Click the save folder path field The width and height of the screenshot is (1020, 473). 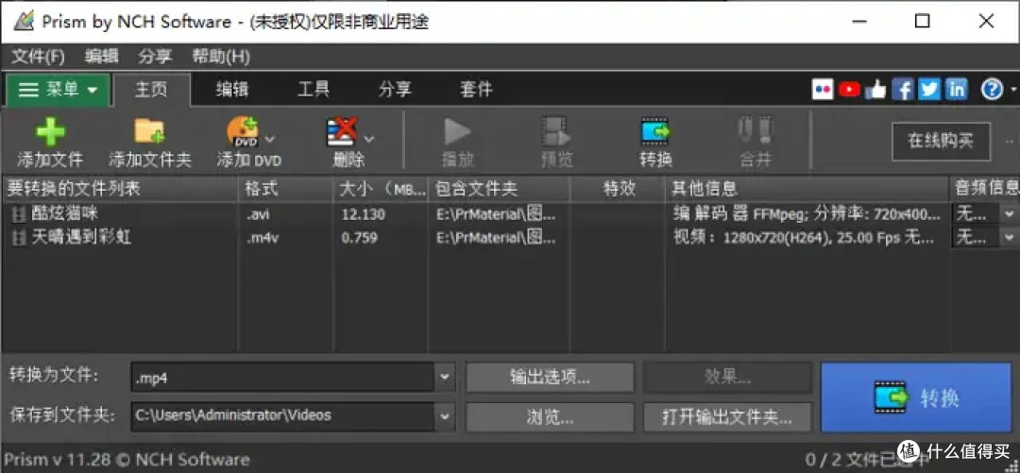[x=282, y=415]
